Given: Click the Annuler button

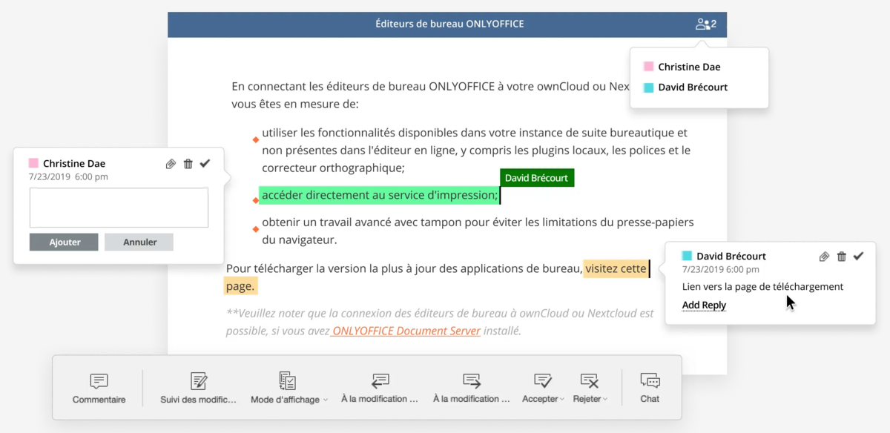Looking at the screenshot, I should pos(139,242).
